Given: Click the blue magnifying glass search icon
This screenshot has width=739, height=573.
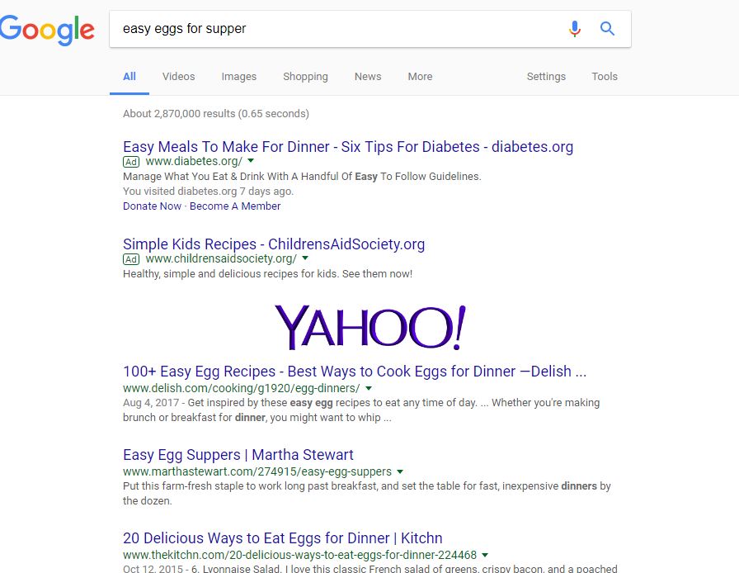Looking at the screenshot, I should coord(607,29).
